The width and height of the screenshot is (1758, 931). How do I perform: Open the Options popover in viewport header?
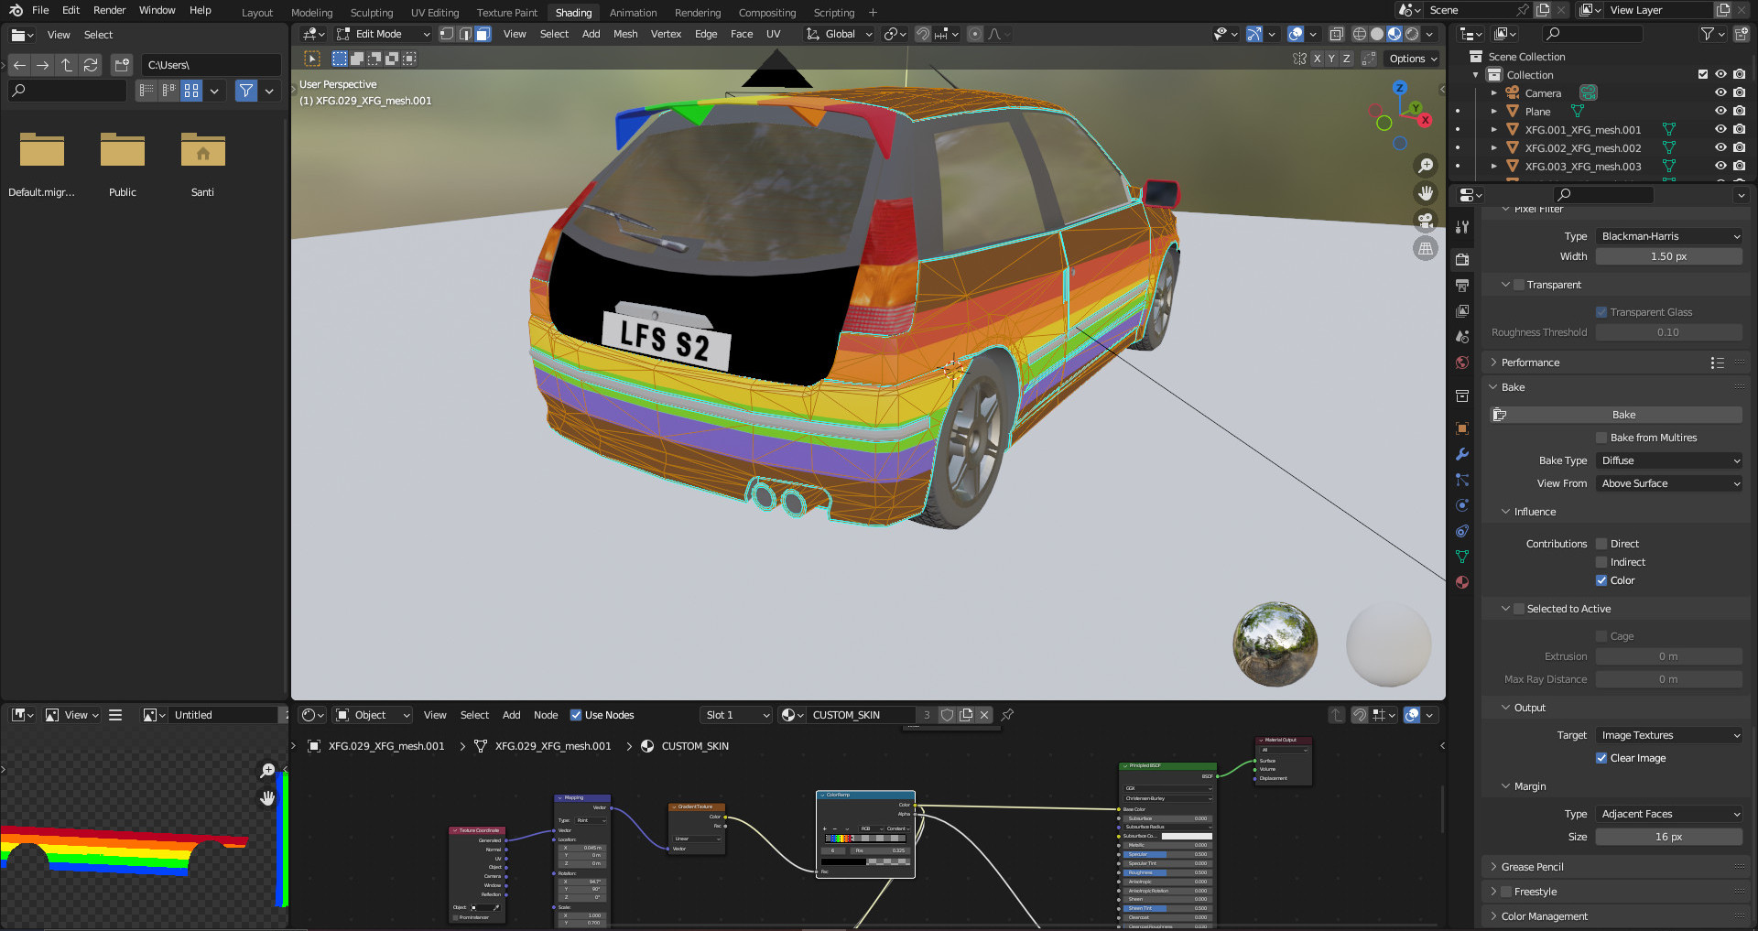pyautogui.click(x=1412, y=59)
